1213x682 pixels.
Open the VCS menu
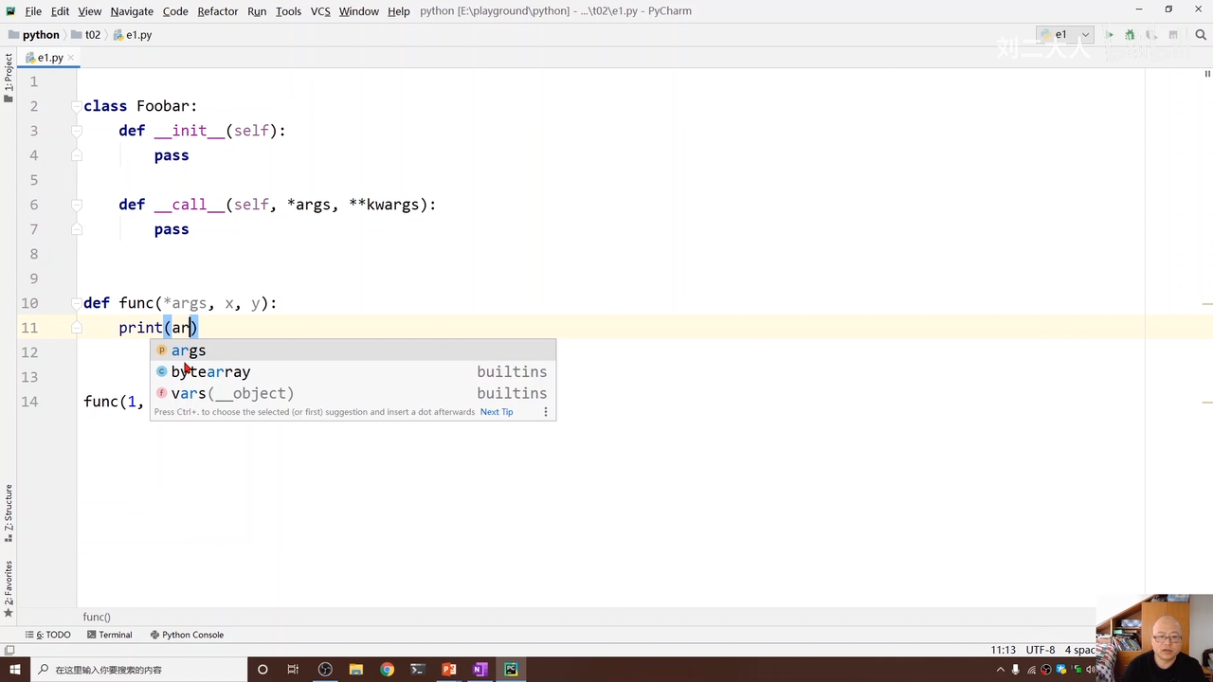(x=320, y=10)
